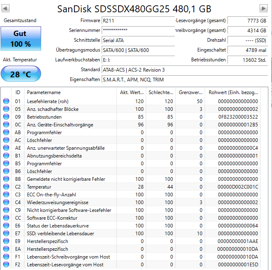Click the worst value 44 in Temperatur row
Viewport: 272px width, 270px height.
170,187
